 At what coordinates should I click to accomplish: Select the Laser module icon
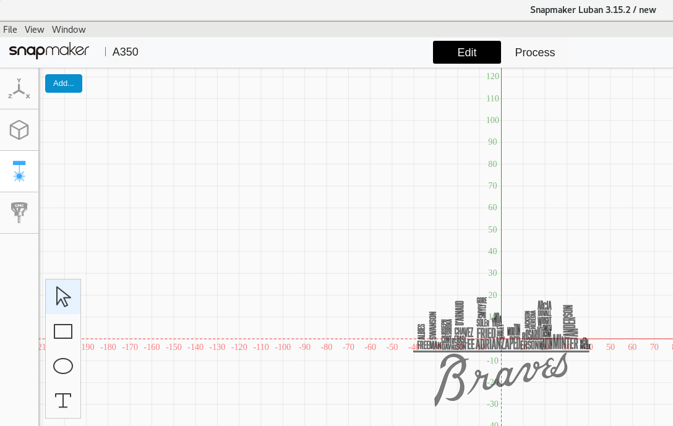point(19,171)
